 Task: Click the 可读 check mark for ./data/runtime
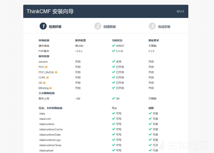coord(150,124)
